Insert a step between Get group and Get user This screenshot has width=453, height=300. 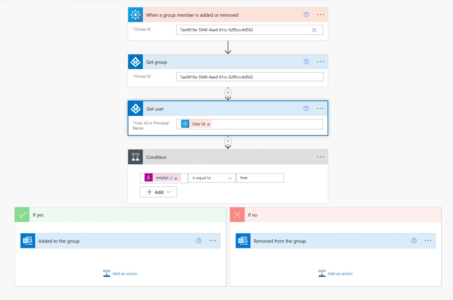(x=228, y=92)
